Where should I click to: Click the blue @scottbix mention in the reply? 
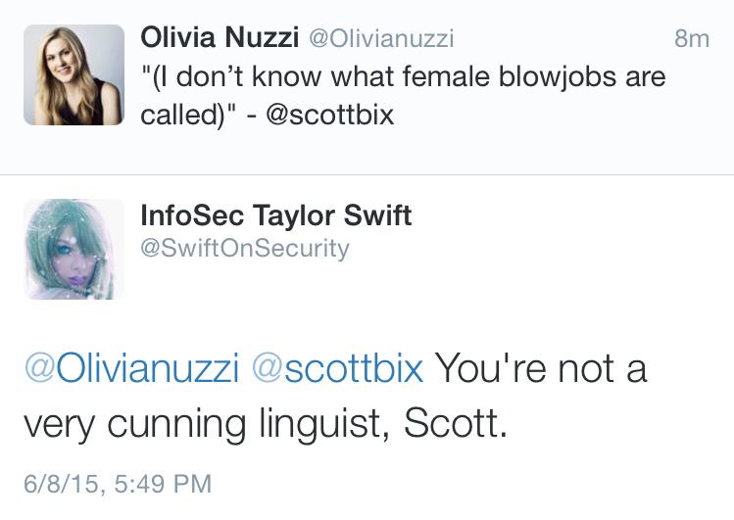pos(338,368)
